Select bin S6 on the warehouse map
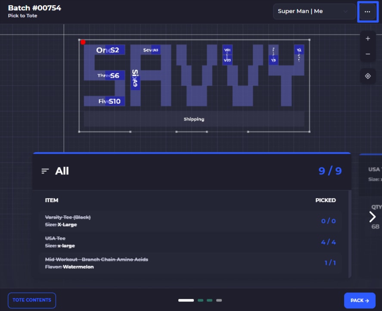Image resolution: width=382 pixels, height=311 pixels. tap(115, 75)
